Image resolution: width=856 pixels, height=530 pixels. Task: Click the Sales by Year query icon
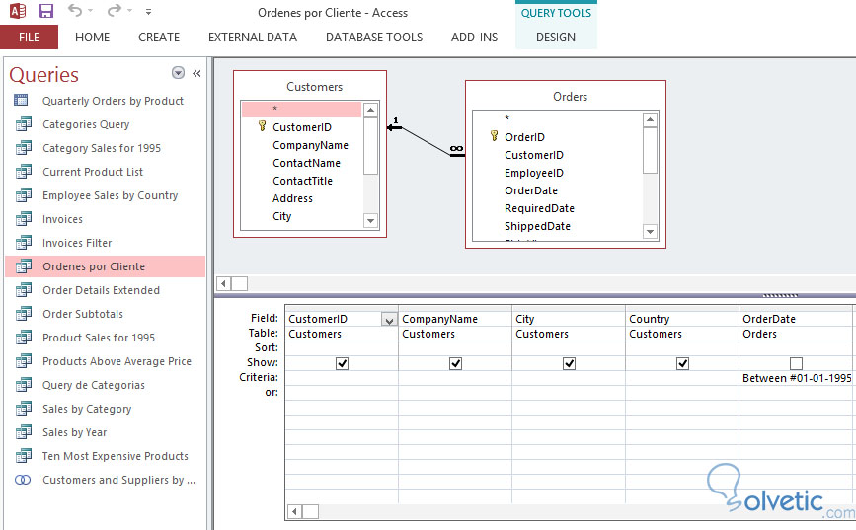[x=23, y=431]
